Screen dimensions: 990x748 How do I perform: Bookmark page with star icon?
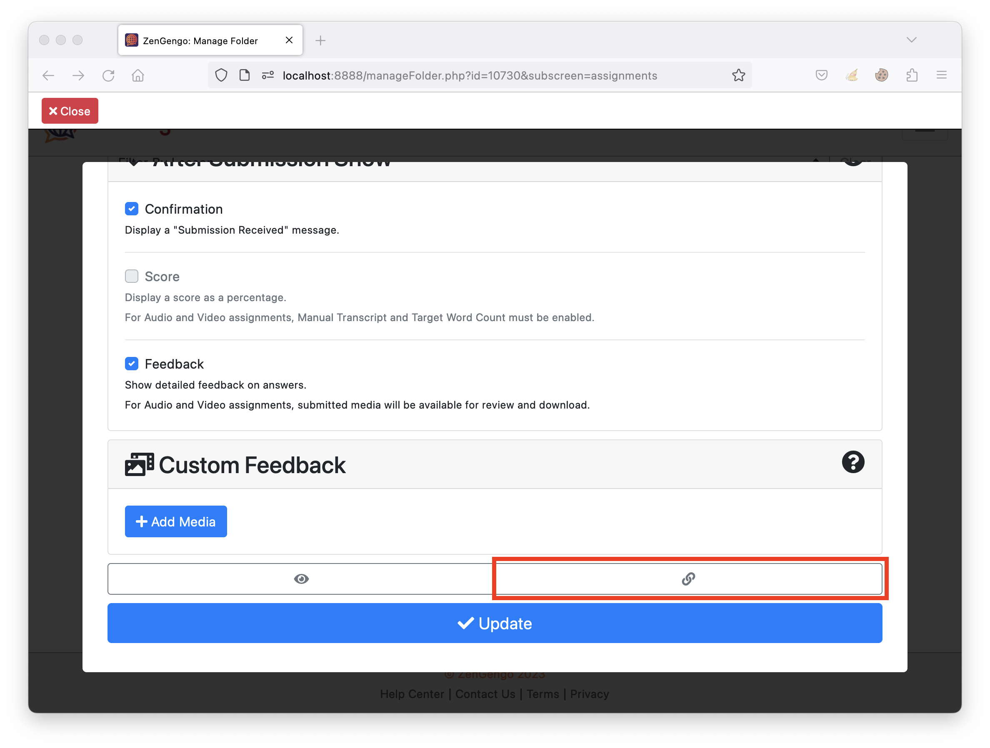pyautogui.click(x=738, y=76)
